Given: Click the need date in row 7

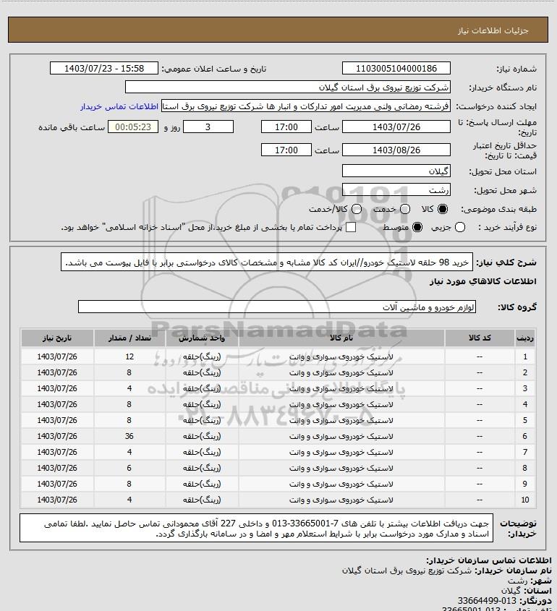Looking at the screenshot, I should click(x=57, y=453).
